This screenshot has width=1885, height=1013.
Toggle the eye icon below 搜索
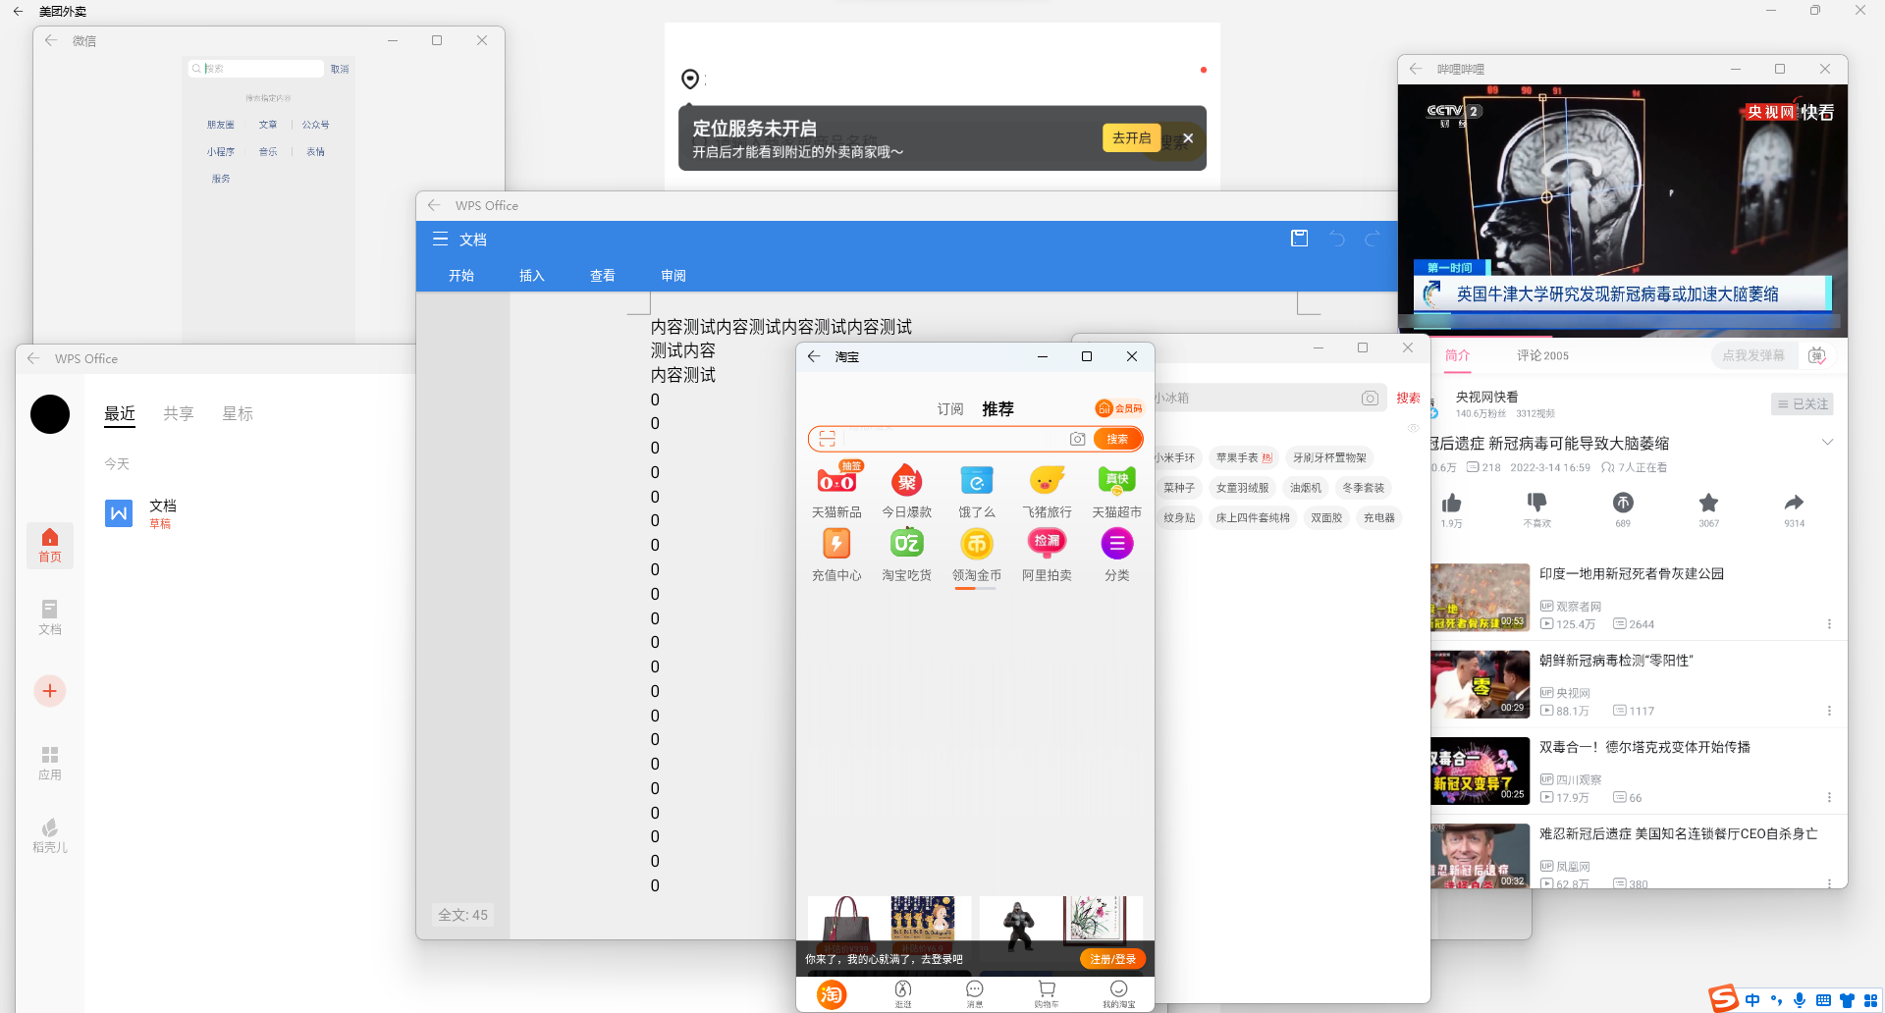(x=1413, y=428)
